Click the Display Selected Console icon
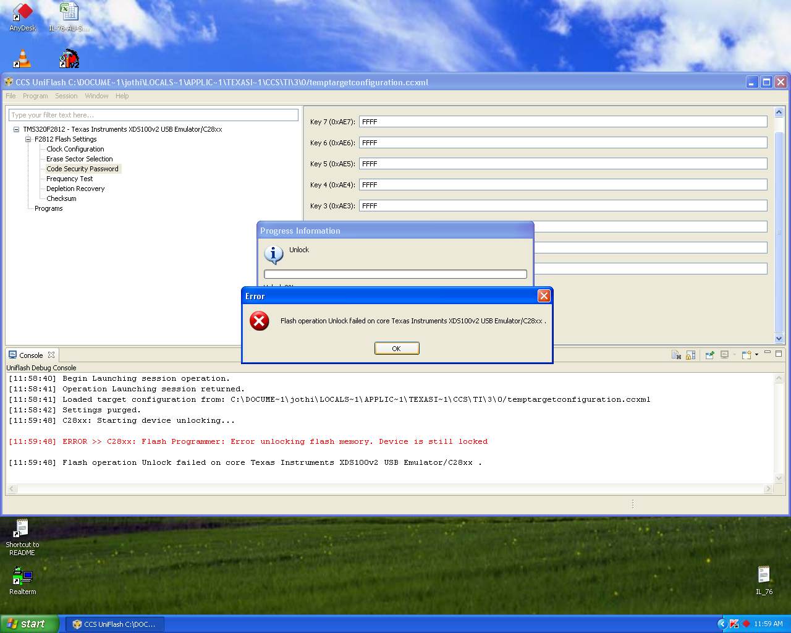This screenshot has width=791, height=633. [724, 355]
